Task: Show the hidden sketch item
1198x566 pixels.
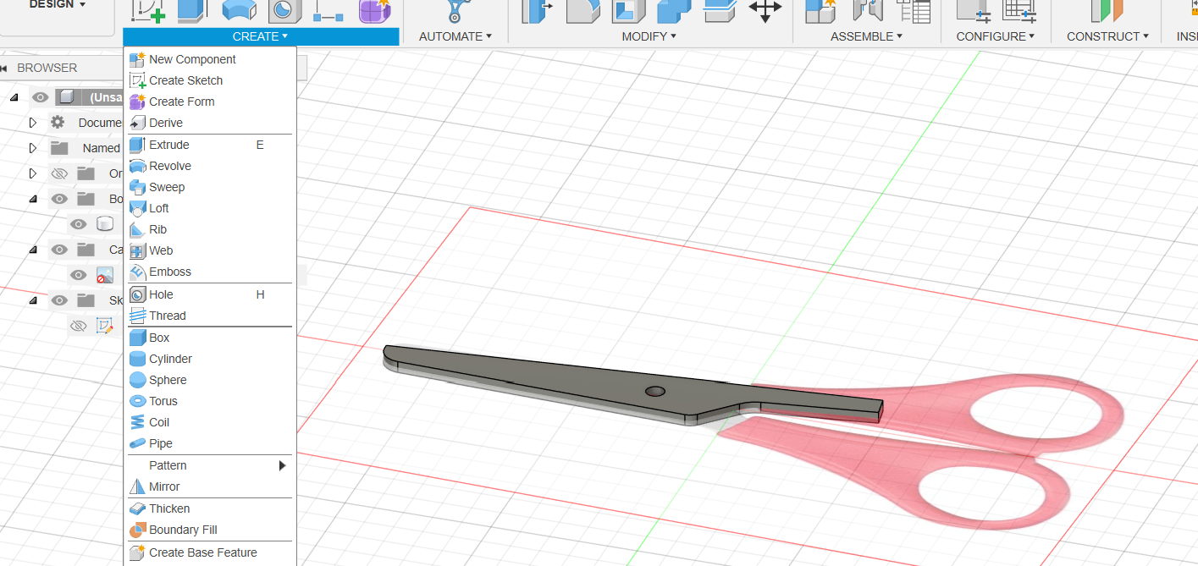Action: [79, 326]
